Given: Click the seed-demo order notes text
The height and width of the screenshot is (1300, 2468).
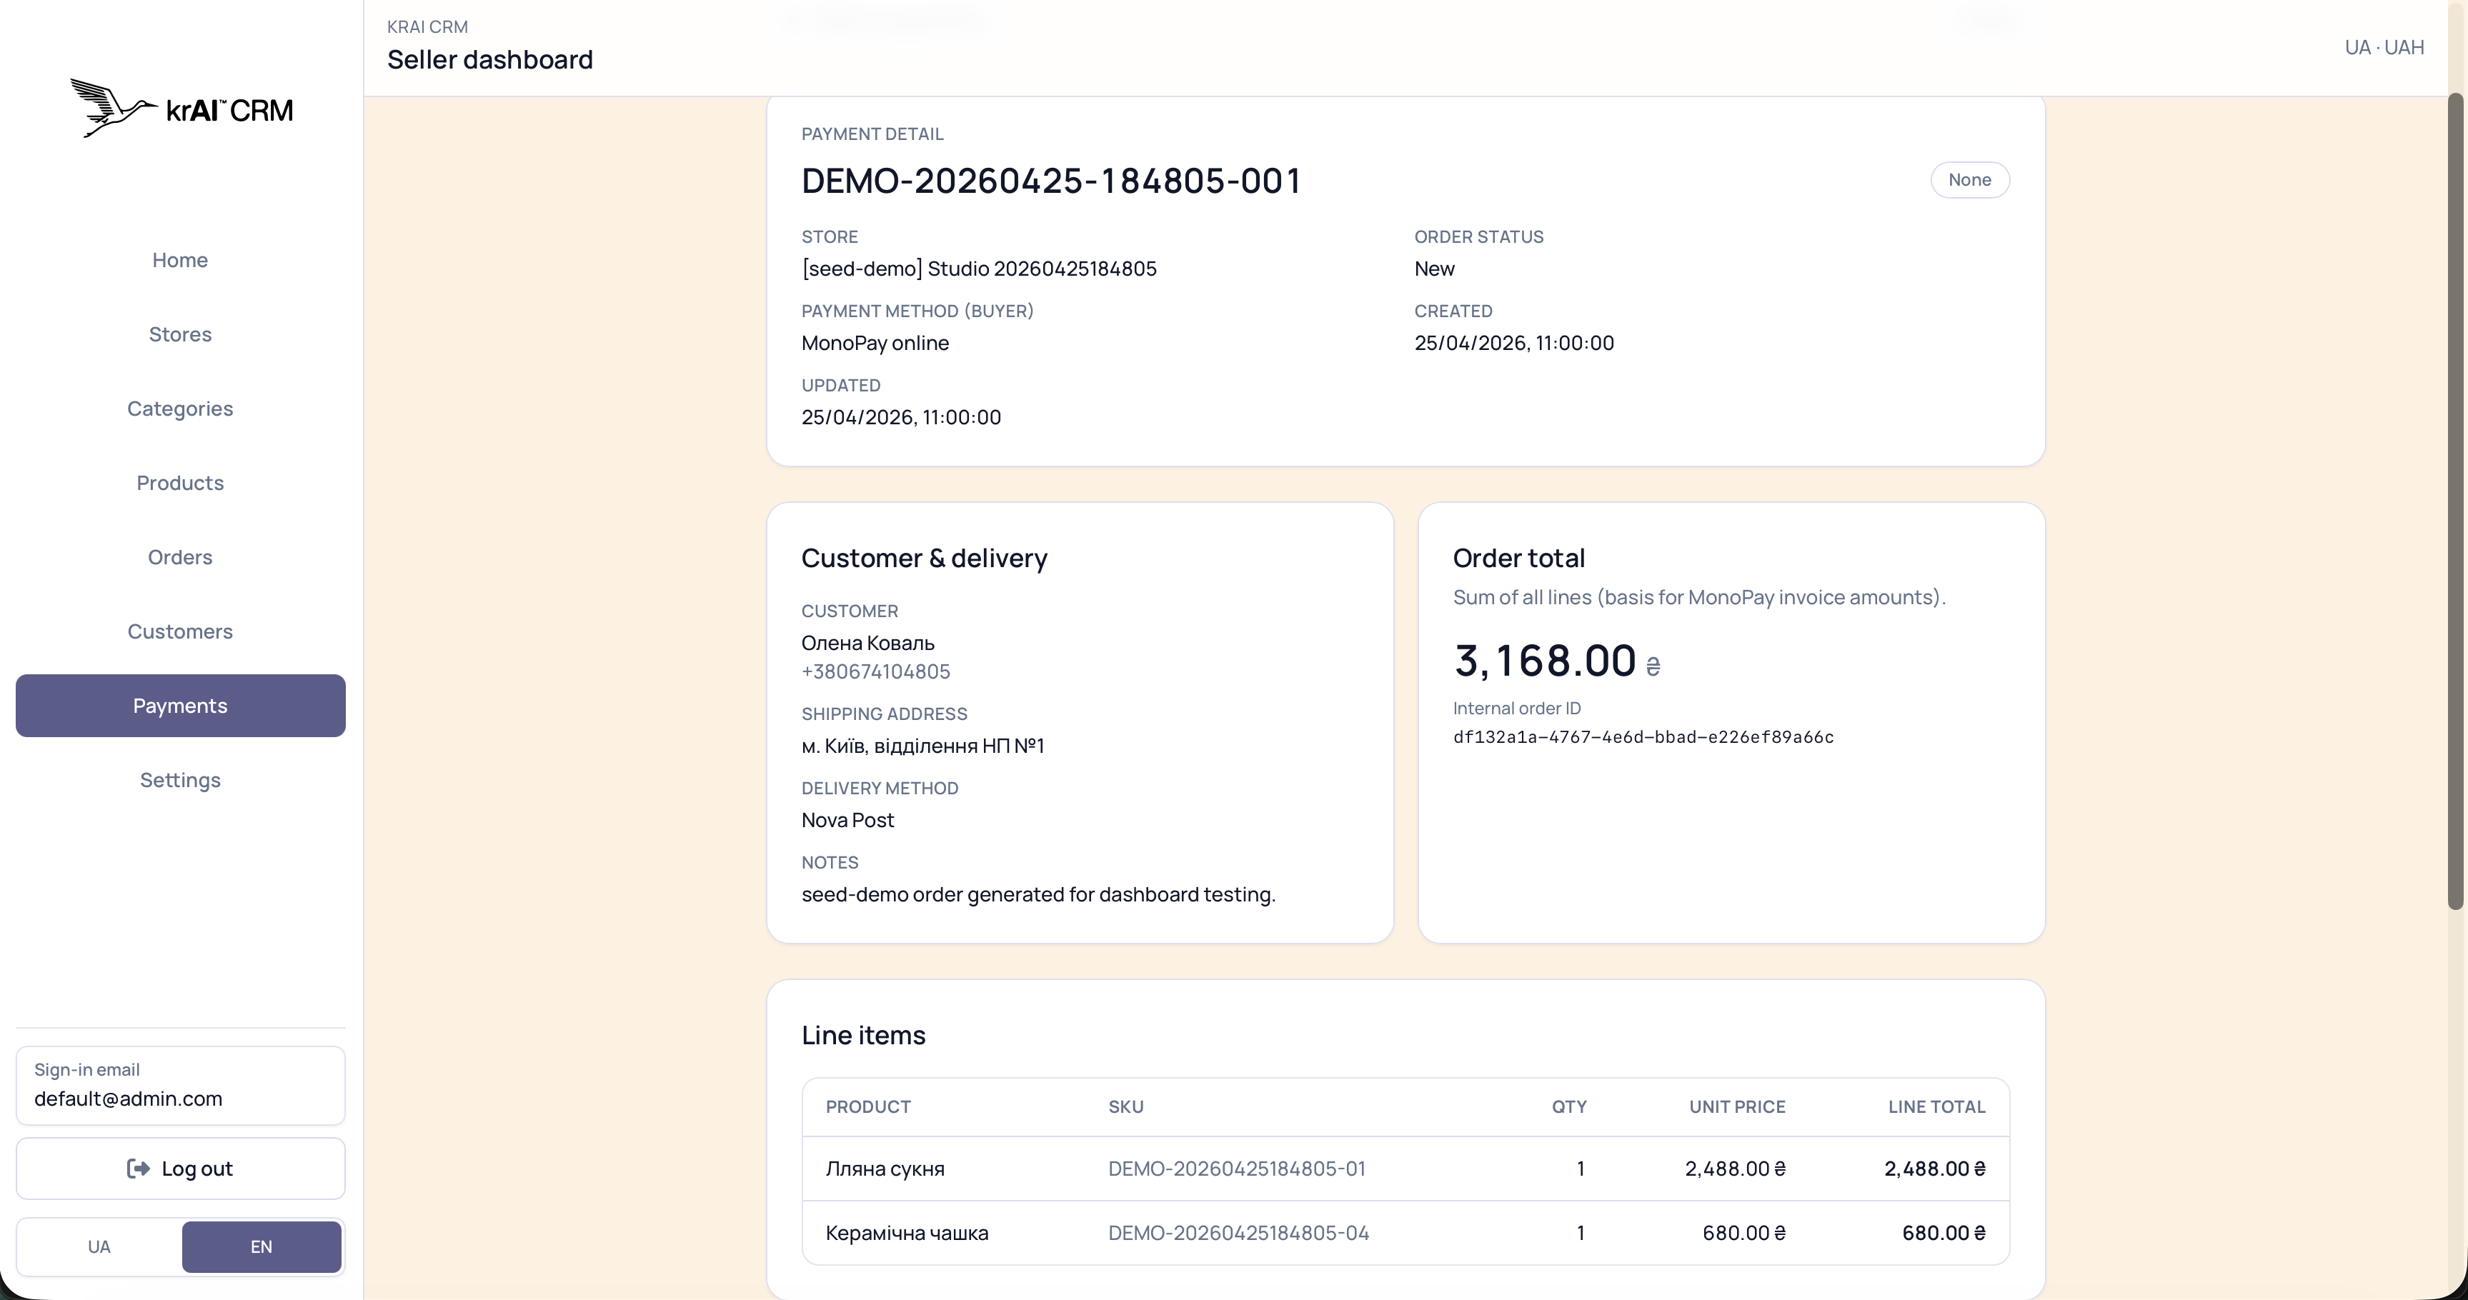Looking at the screenshot, I should click(1038, 894).
